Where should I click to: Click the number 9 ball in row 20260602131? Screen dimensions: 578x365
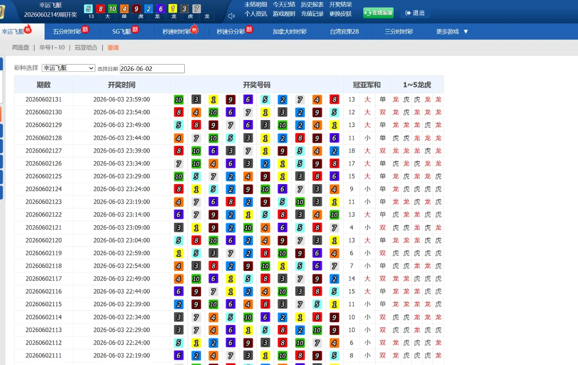pos(231,100)
